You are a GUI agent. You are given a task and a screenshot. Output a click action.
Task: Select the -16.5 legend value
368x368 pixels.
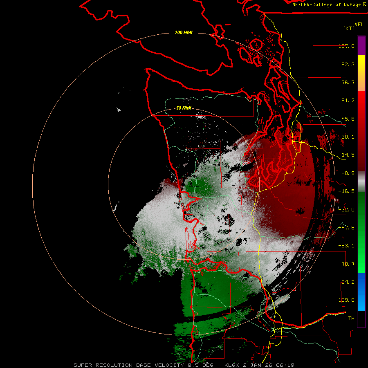pos(346,191)
